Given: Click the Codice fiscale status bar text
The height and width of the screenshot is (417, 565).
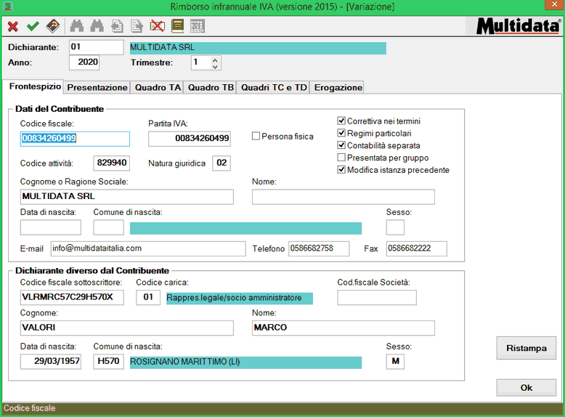Looking at the screenshot, I should tap(30, 408).
